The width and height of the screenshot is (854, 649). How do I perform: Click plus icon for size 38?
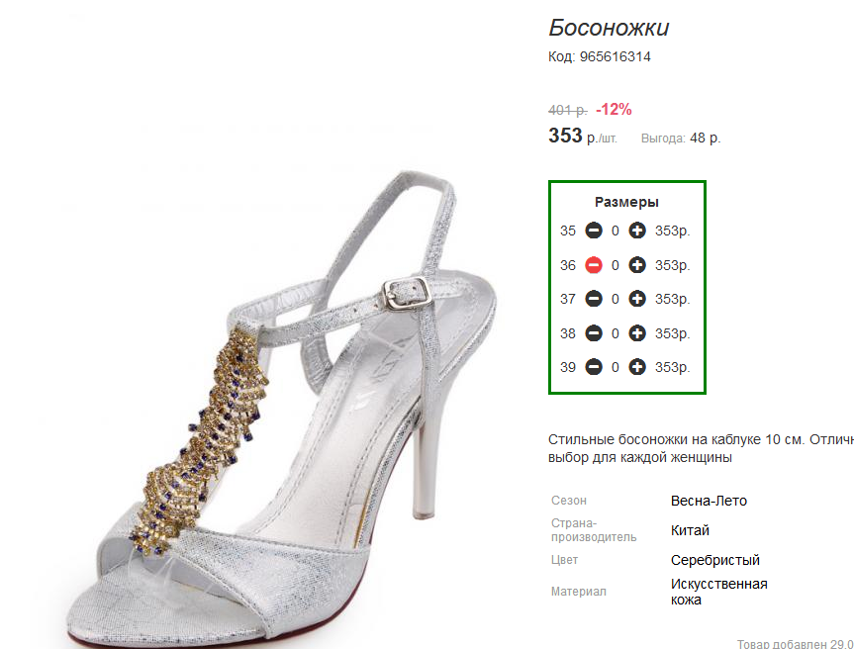pyautogui.click(x=637, y=333)
